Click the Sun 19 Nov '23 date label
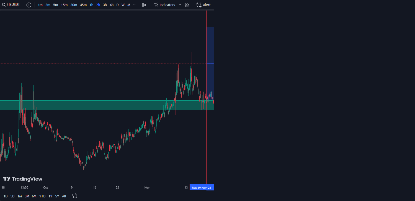 (202, 188)
